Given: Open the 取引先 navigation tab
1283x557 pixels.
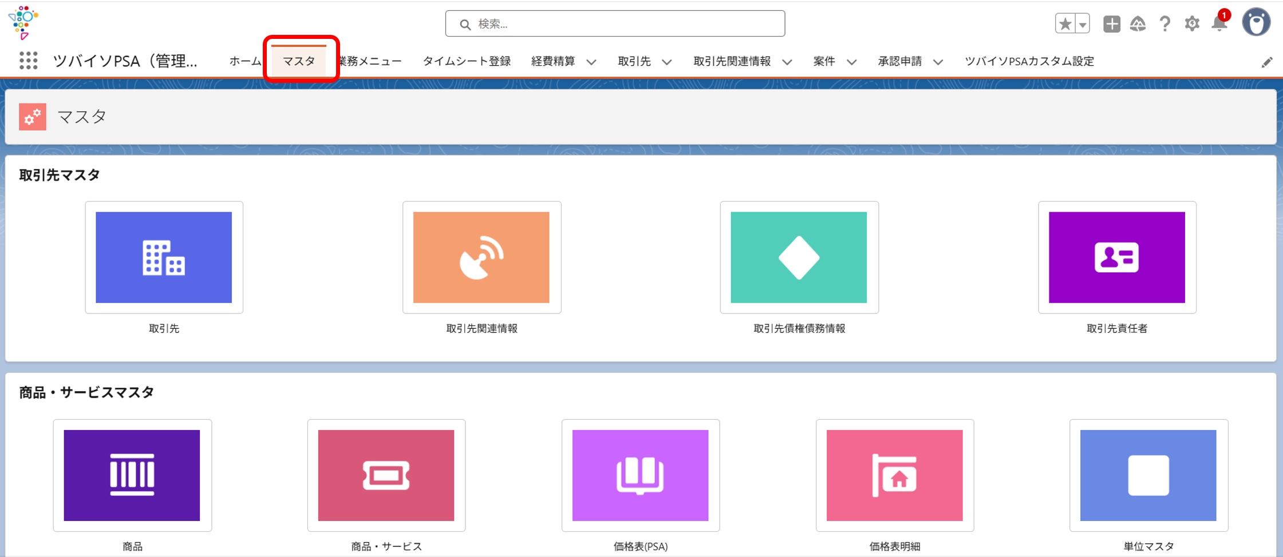Looking at the screenshot, I should pyautogui.click(x=634, y=61).
